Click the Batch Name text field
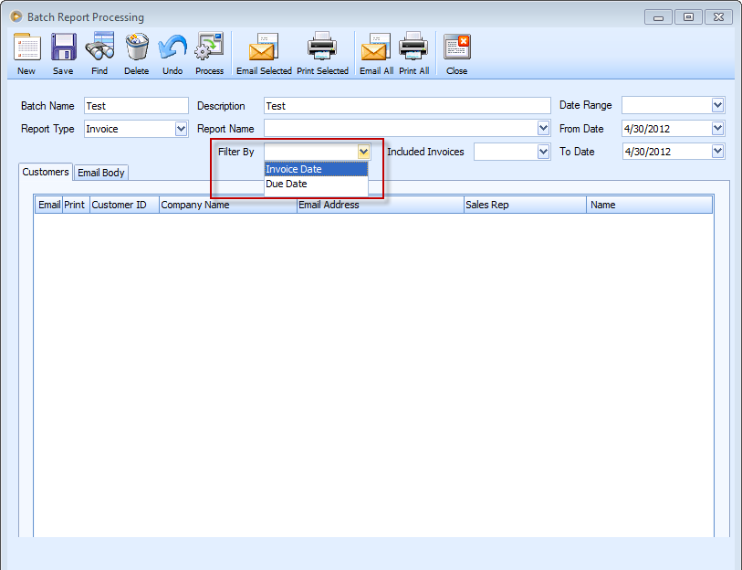This screenshot has height=570, width=742. point(136,106)
